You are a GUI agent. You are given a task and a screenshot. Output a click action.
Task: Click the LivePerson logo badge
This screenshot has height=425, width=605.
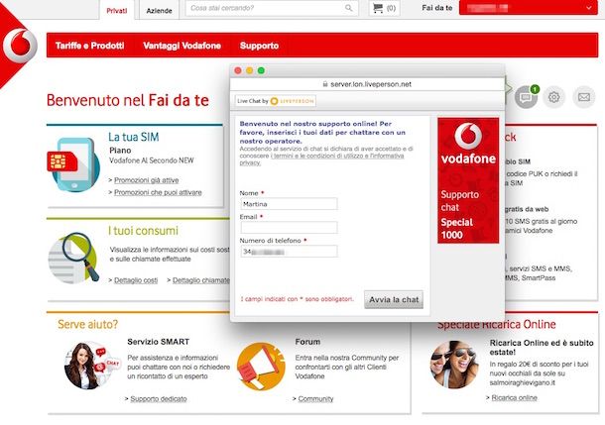(276, 101)
